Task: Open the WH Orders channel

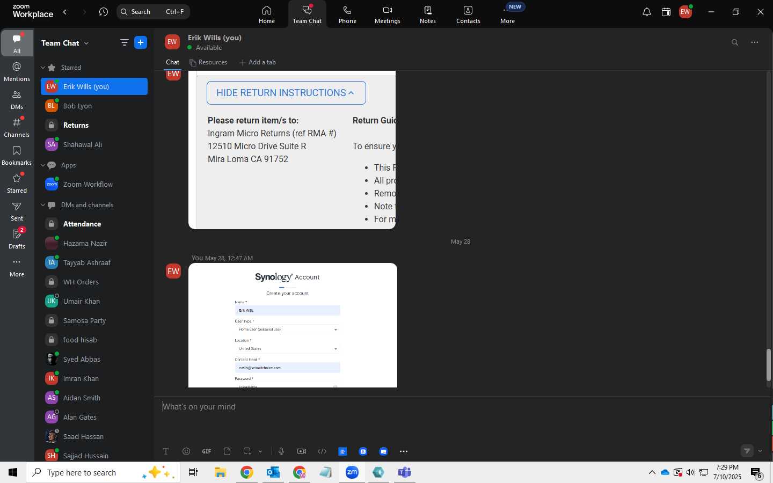Action: tap(94, 282)
